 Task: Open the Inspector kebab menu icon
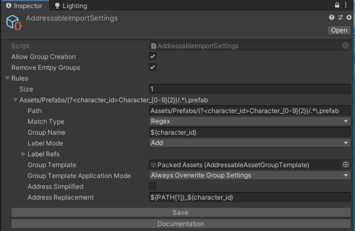(346, 5)
